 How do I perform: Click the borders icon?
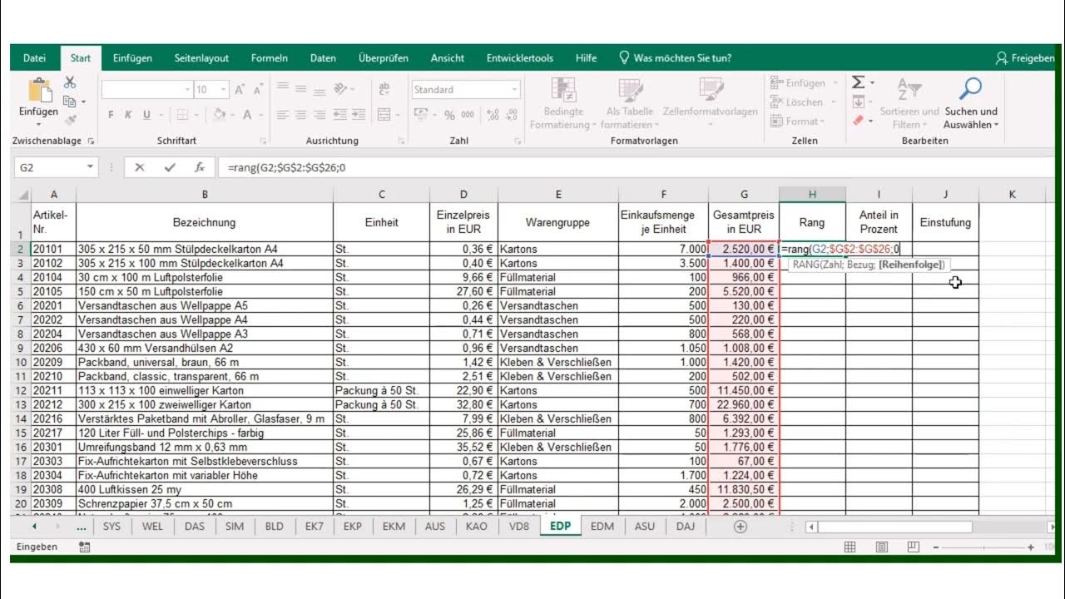182,115
